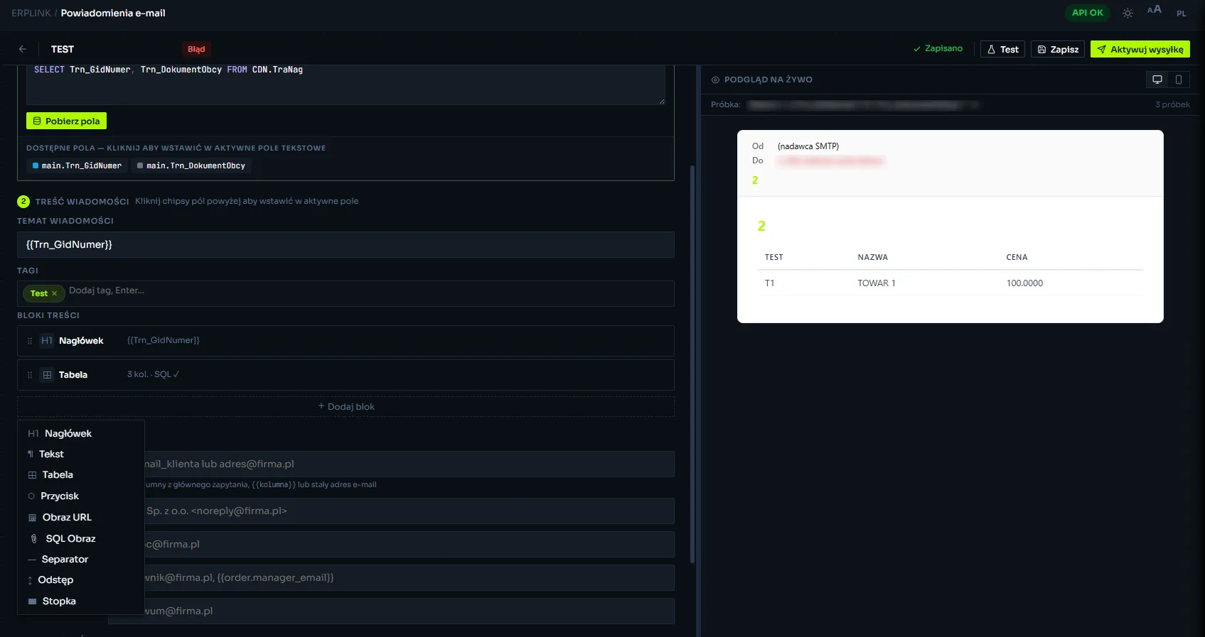Open the Nagłówek content block row

coord(346,341)
